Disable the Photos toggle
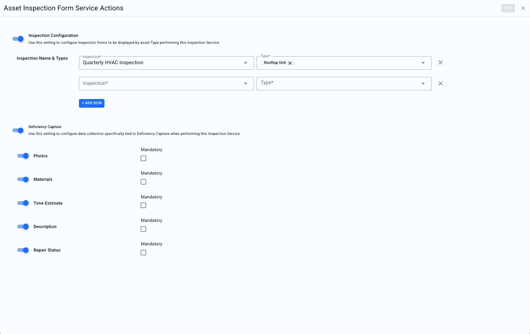The image size is (530, 334). (23, 156)
